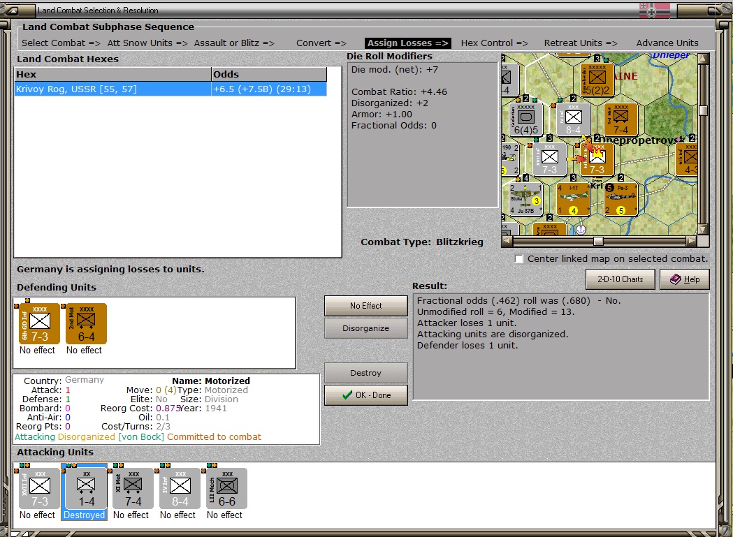The height and width of the screenshot is (537, 733).
Task: Select the 6th GD Inf 7-3 defending unit
Action: (40, 323)
